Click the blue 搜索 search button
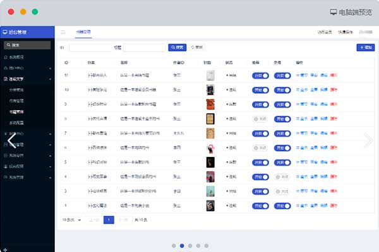379x252 pixels. (x=177, y=47)
